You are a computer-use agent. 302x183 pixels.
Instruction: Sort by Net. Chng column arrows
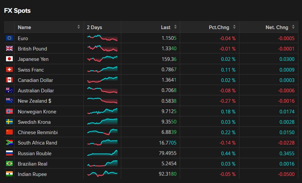(x=293, y=27)
